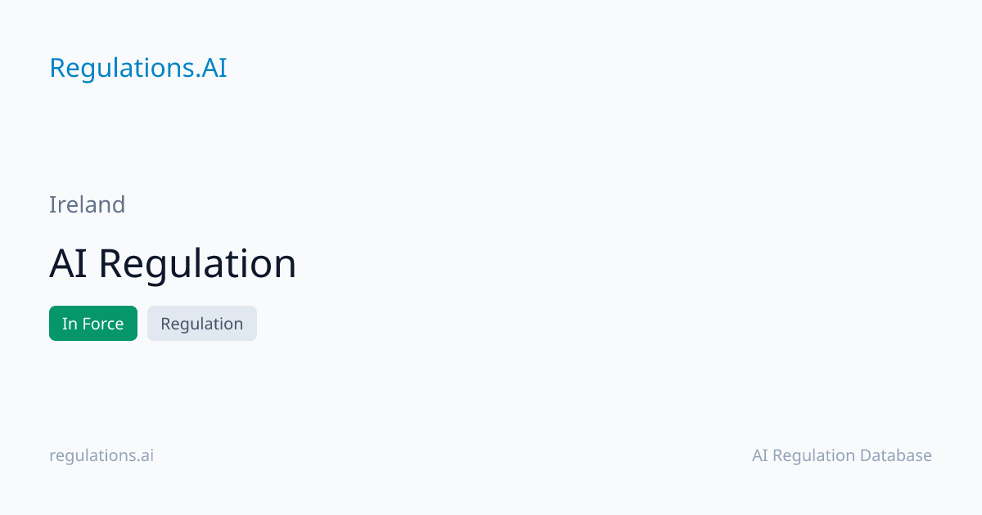Image resolution: width=982 pixels, height=515 pixels.
Task: Click the gray Regulation tag
Action: pyautogui.click(x=202, y=323)
